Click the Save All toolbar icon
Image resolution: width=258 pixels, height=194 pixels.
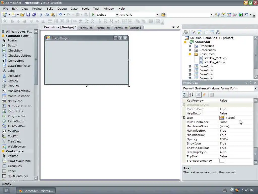[34, 15]
